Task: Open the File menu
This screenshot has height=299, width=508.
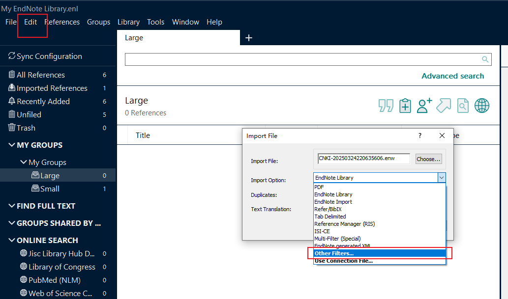Action: coord(11,22)
